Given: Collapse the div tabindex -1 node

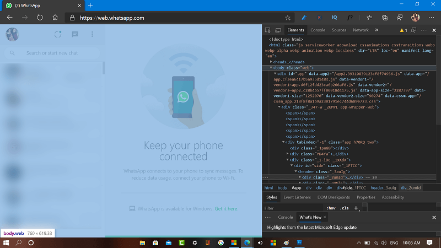Looking at the screenshot, I should (x=283, y=142).
